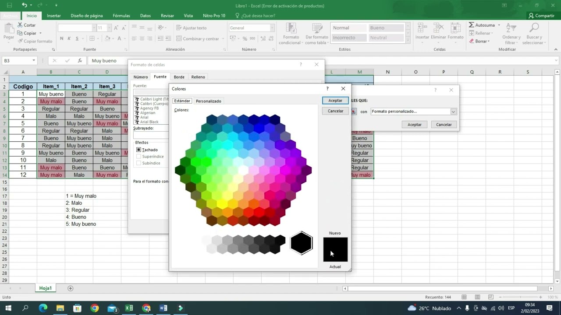This screenshot has width=561, height=315.
Task: Switch to Page Layout view in status bar
Action: pos(478,297)
